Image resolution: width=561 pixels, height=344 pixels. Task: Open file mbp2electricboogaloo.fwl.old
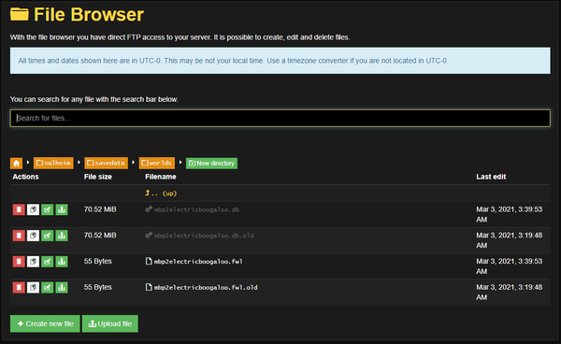206,288
